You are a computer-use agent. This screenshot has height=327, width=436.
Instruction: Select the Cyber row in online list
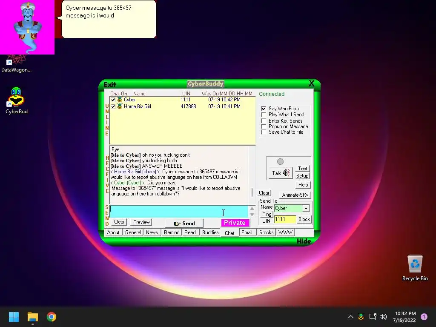click(x=182, y=100)
